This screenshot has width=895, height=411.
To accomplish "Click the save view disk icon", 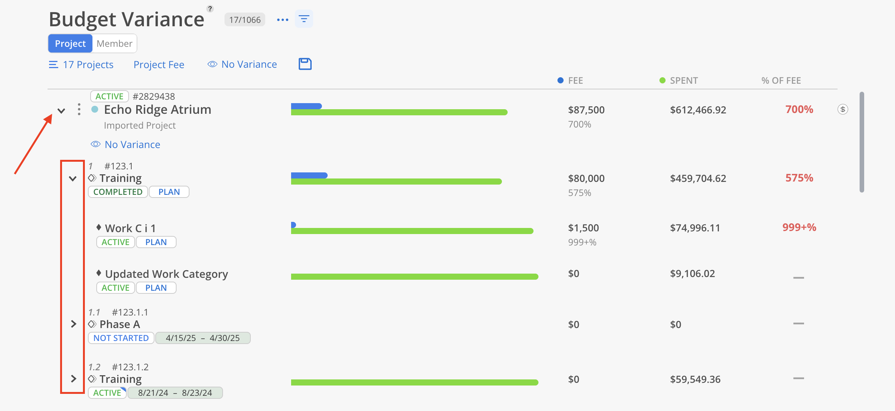I will click(x=305, y=64).
